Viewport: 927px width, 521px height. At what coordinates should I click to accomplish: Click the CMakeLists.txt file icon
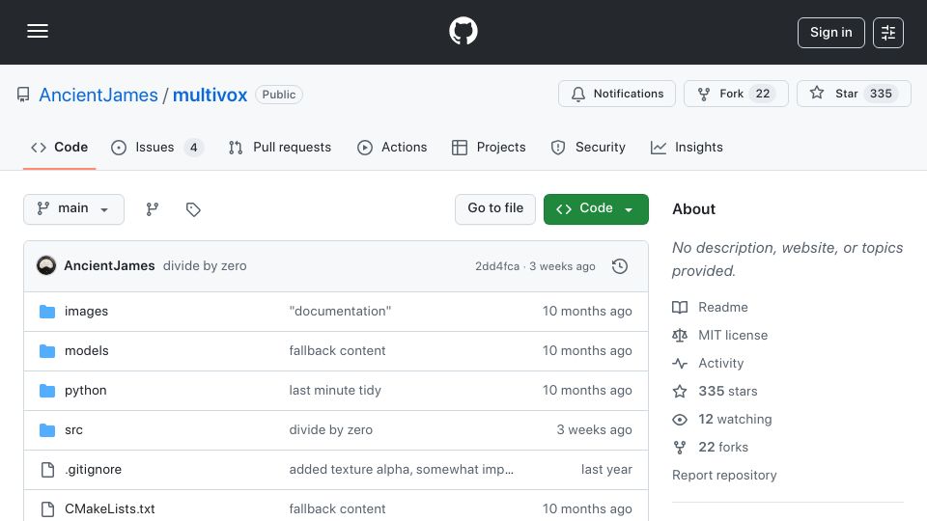click(47, 509)
